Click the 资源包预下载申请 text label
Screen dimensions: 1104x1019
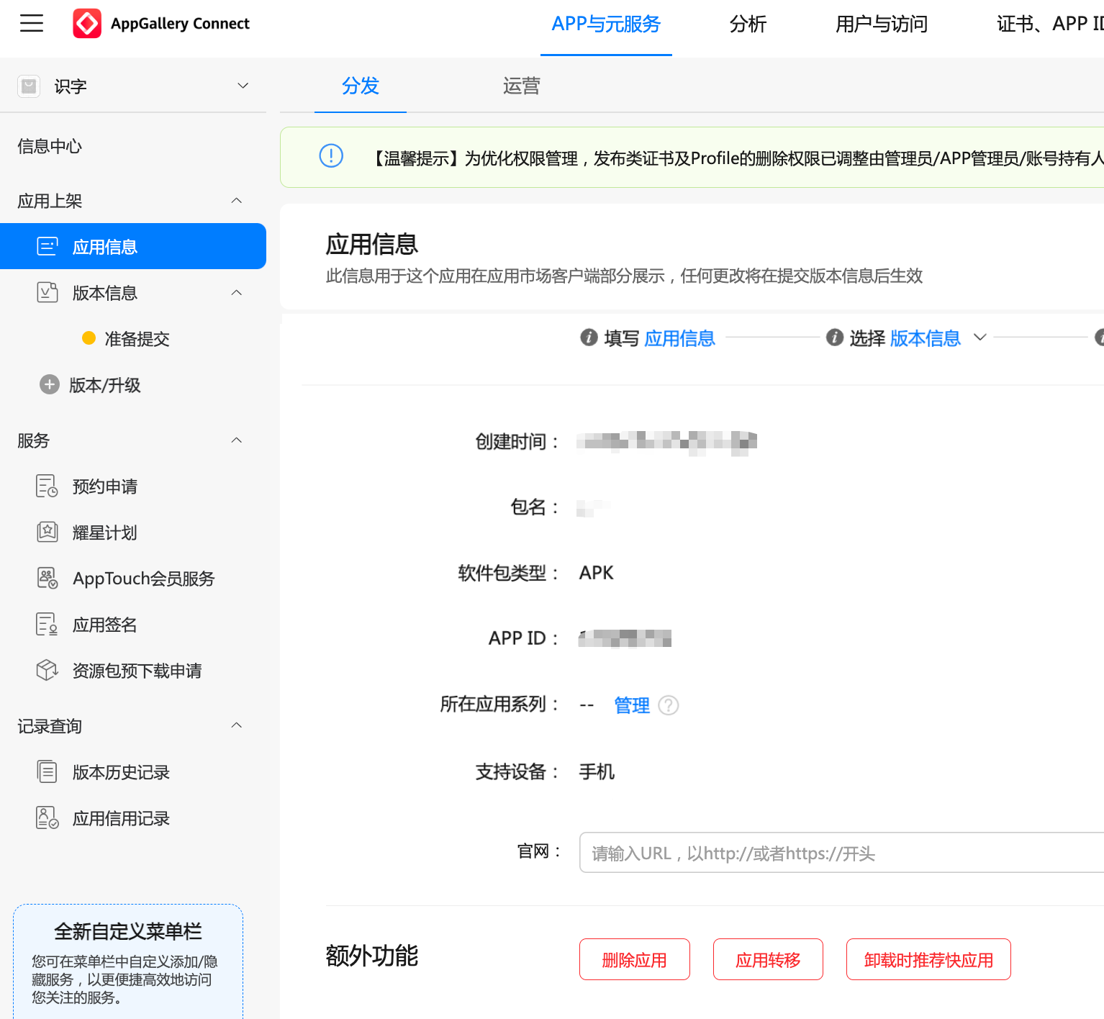tap(137, 671)
